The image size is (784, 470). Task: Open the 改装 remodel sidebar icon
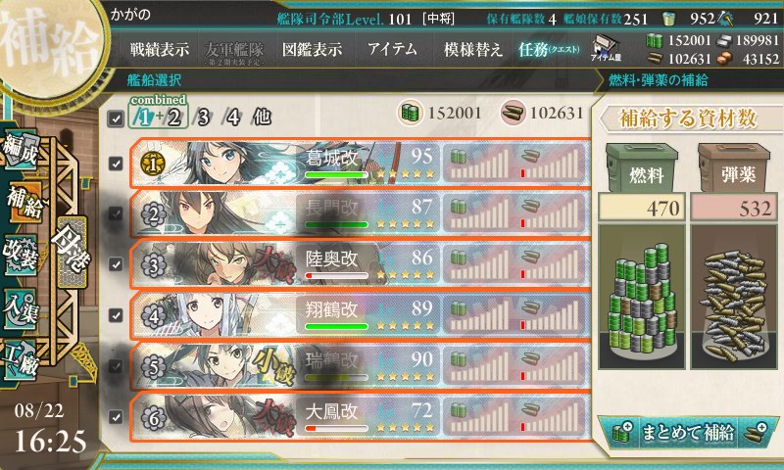pos(21,255)
